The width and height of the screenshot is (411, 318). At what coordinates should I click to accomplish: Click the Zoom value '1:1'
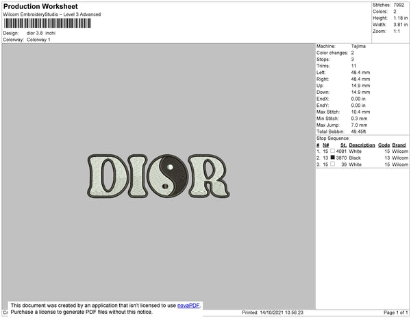pos(397,32)
